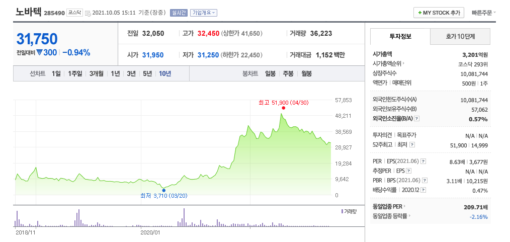Show the 월봉 candlestick chart
Viewport: 510px width, 242px height.
pyautogui.click(x=306, y=74)
